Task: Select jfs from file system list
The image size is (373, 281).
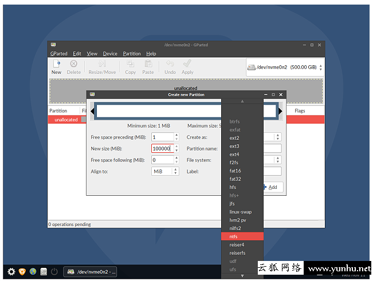Action: tap(242, 204)
